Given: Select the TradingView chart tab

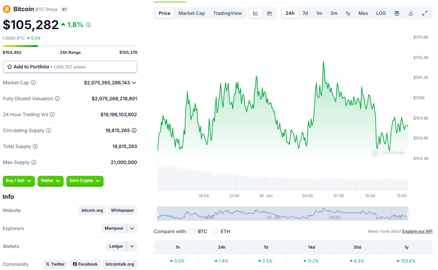Looking at the screenshot, I should (x=227, y=13).
